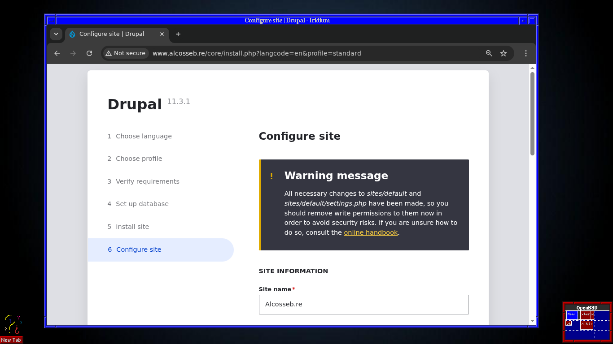Navigate back with the arrow icon
Viewport: 613px width, 344px height.
(x=57, y=53)
